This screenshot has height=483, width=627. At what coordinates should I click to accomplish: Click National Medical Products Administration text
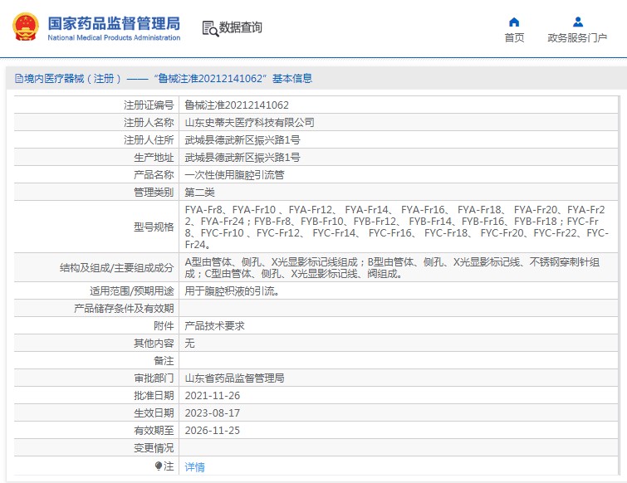[114, 37]
